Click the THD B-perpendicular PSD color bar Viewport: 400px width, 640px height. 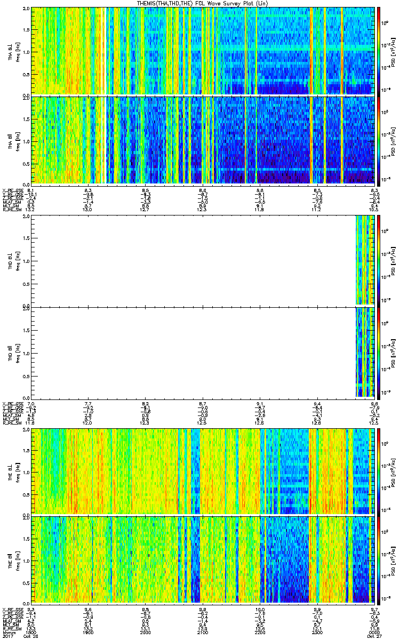tap(379, 260)
